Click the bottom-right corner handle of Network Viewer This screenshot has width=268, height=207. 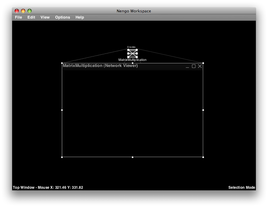point(203,157)
